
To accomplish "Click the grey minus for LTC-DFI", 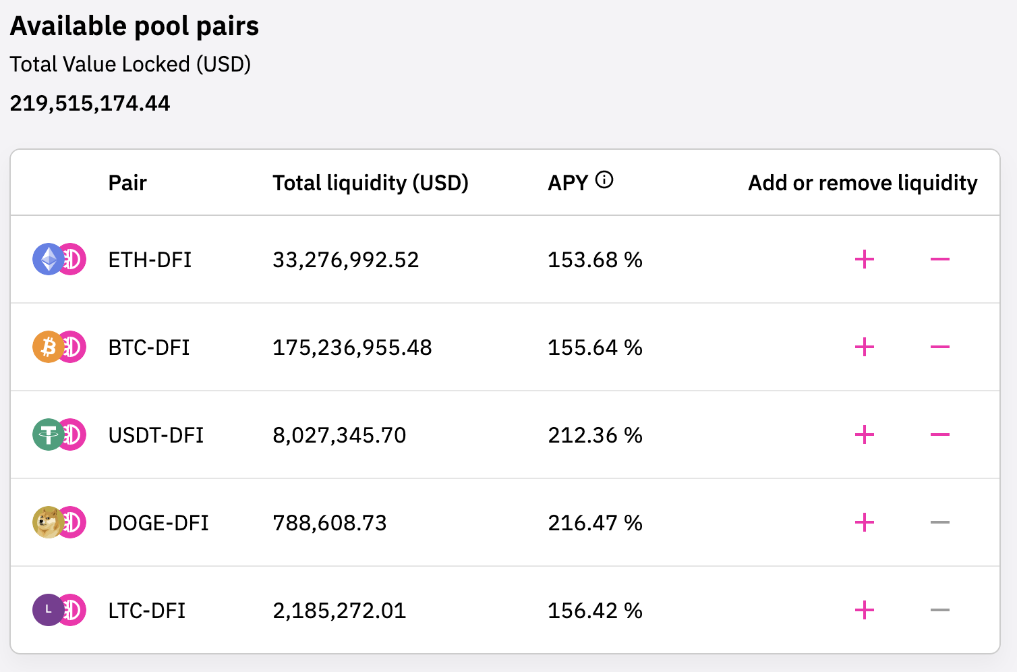I will [x=939, y=611].
